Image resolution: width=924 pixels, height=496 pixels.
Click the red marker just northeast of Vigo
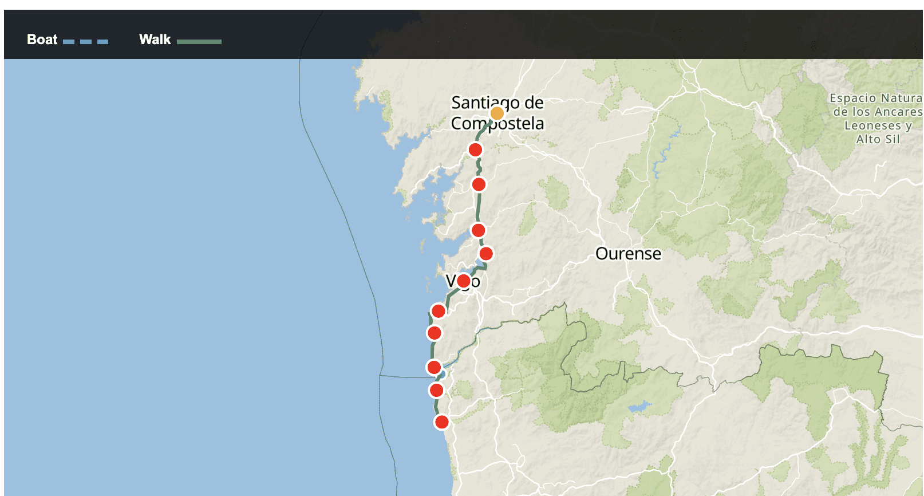[x=485, y=253]
